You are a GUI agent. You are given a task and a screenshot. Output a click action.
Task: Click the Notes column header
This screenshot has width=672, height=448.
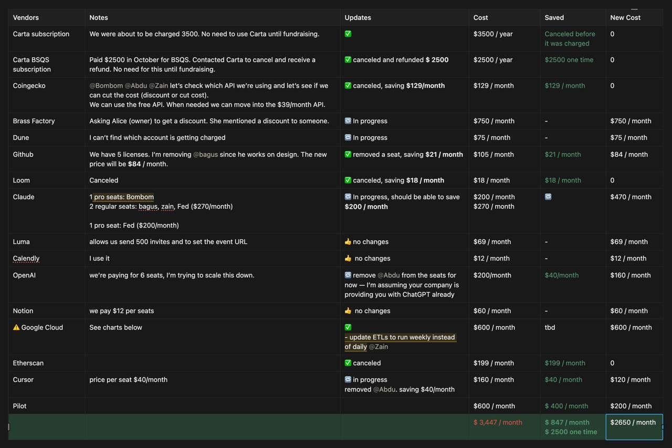point(213,17)
